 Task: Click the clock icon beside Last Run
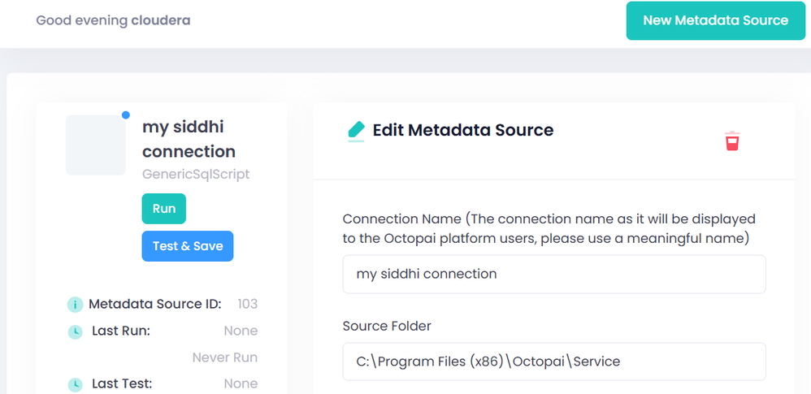(75, 331)
